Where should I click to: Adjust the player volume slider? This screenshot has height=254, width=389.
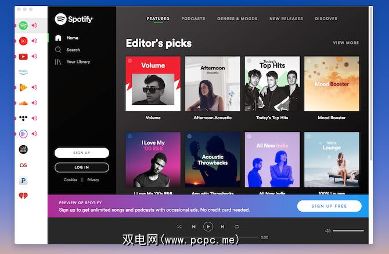coord(348,231)
